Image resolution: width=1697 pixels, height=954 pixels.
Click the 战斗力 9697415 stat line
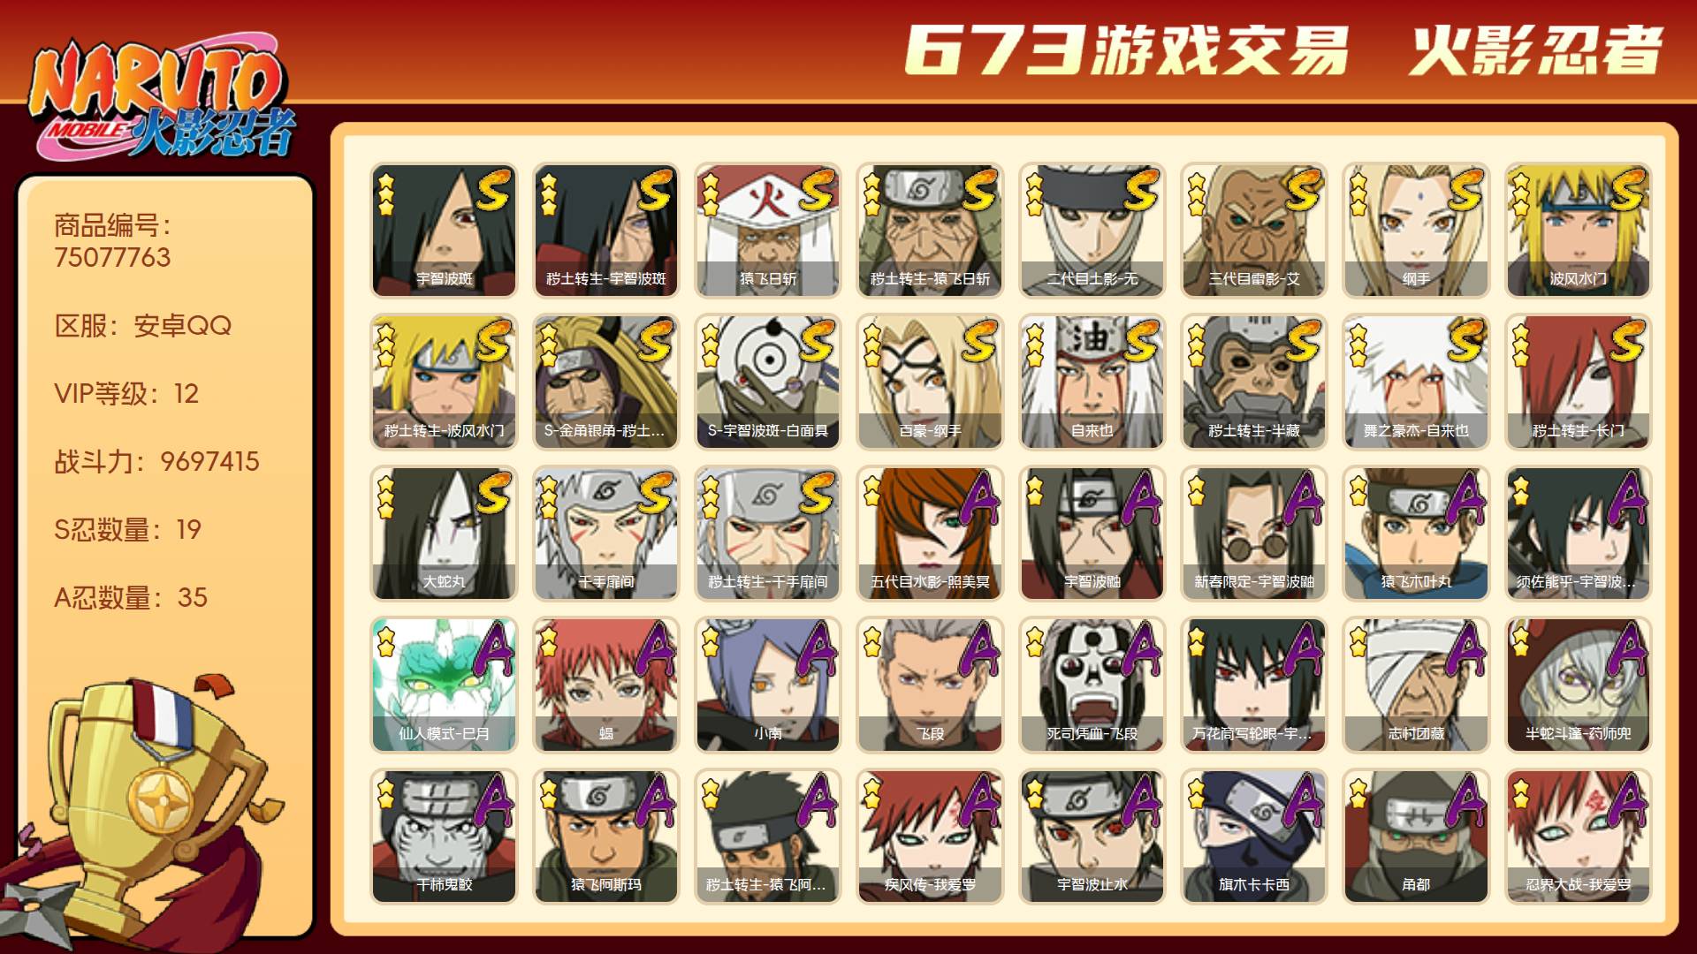157,461
